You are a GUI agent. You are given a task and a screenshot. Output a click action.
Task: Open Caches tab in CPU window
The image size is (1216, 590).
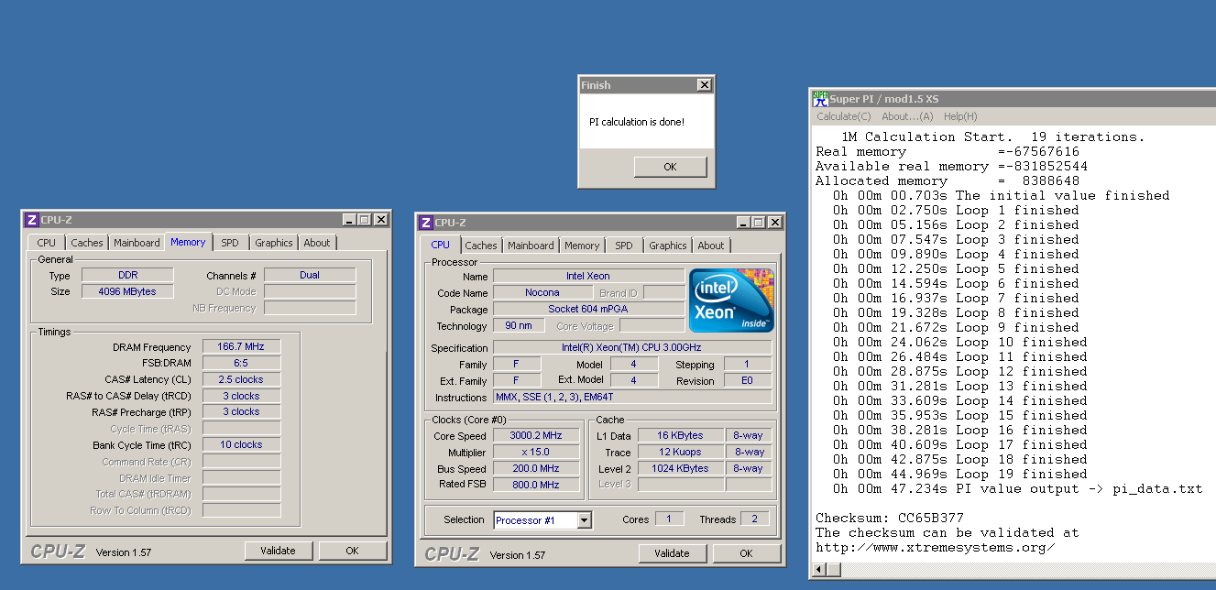coord(481,246)
